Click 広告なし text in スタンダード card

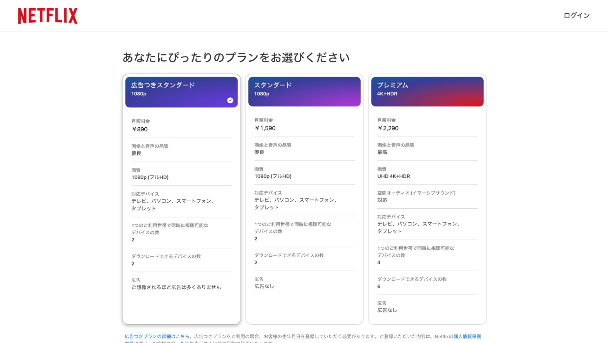[x=264, y=286]
